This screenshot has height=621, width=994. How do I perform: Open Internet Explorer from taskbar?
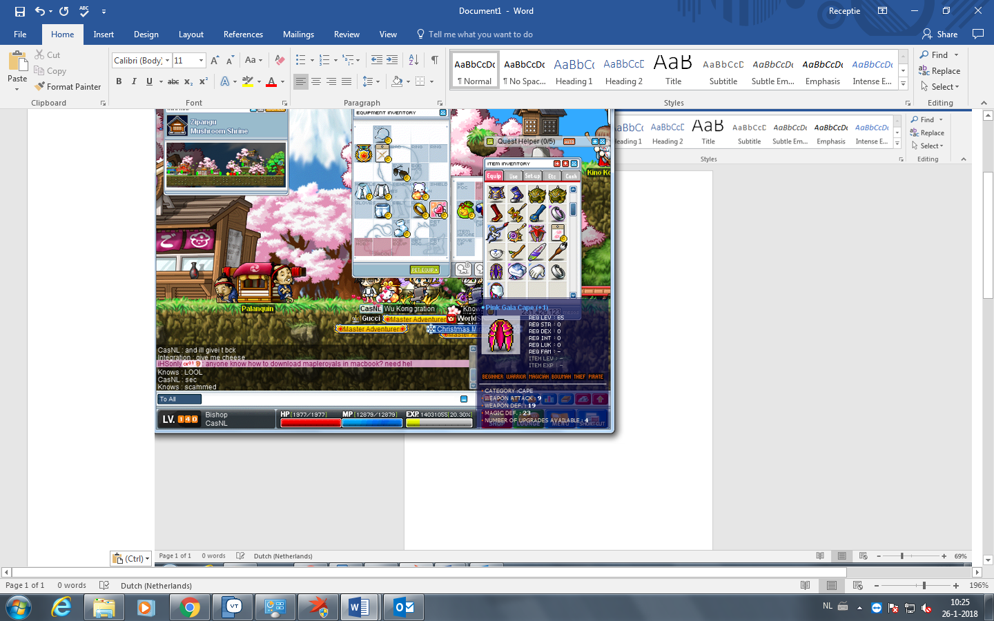[62, 607]
